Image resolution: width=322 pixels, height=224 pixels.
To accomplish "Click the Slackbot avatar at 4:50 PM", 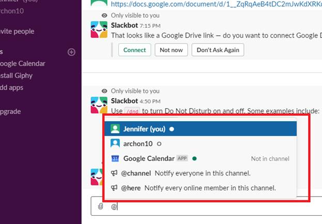I will pos(99,105).
